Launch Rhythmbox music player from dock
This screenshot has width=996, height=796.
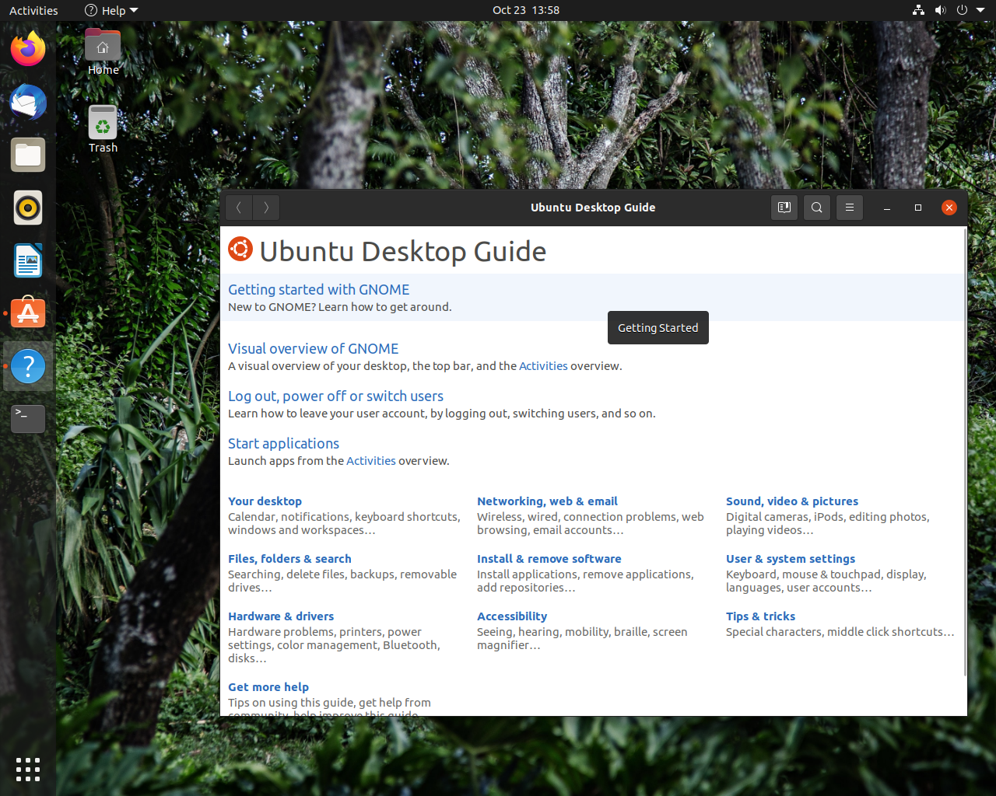coord(28,208)
